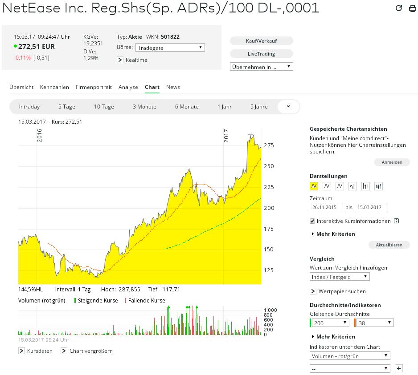Open the Kursdaten link
Image resolution: width=418 pixels, height=375 pixels.
[x=40, y=351]
